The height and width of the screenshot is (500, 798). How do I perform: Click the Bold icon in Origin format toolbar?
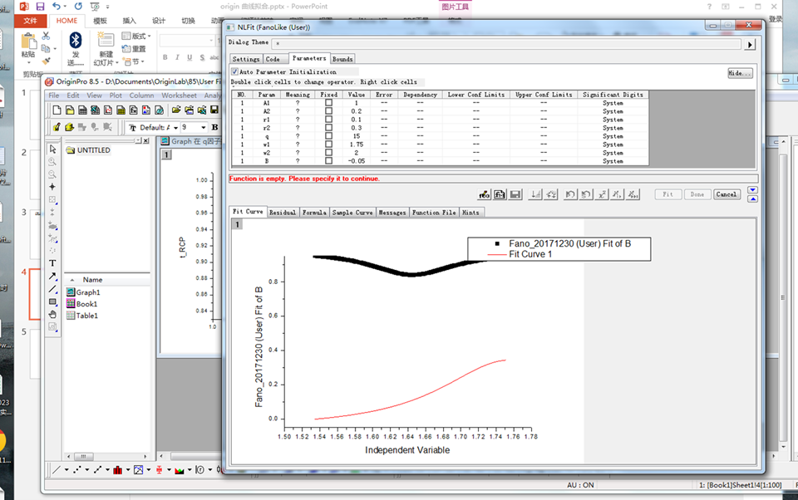click(214, 127)
